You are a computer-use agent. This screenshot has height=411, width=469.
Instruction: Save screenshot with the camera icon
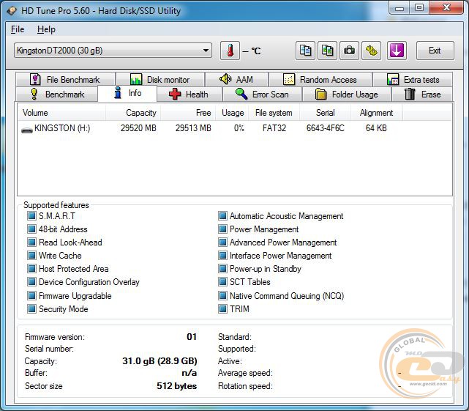pos(349,51)
